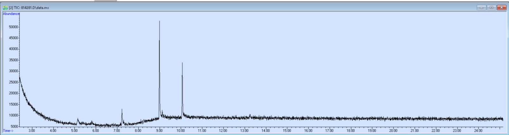509x135 pixels.
Task: Click the 25000 abundance tick label
Action: (x=13, y=82)
